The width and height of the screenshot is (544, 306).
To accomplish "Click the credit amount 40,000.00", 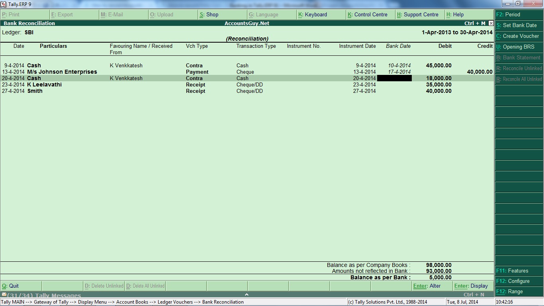I will [479, 72].
